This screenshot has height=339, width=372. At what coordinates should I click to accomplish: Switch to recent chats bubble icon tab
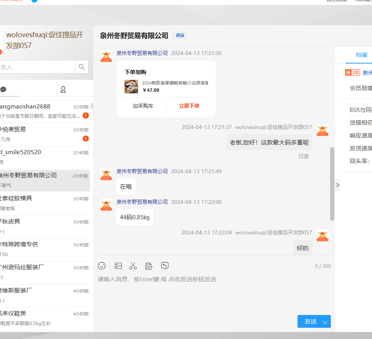click(3, 89)
